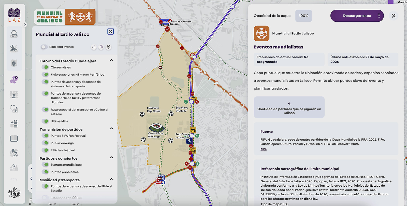This screenshot has width=407, height=206.
Task: Toggle Solo este evento switch
Action: [x=44, y=47]
